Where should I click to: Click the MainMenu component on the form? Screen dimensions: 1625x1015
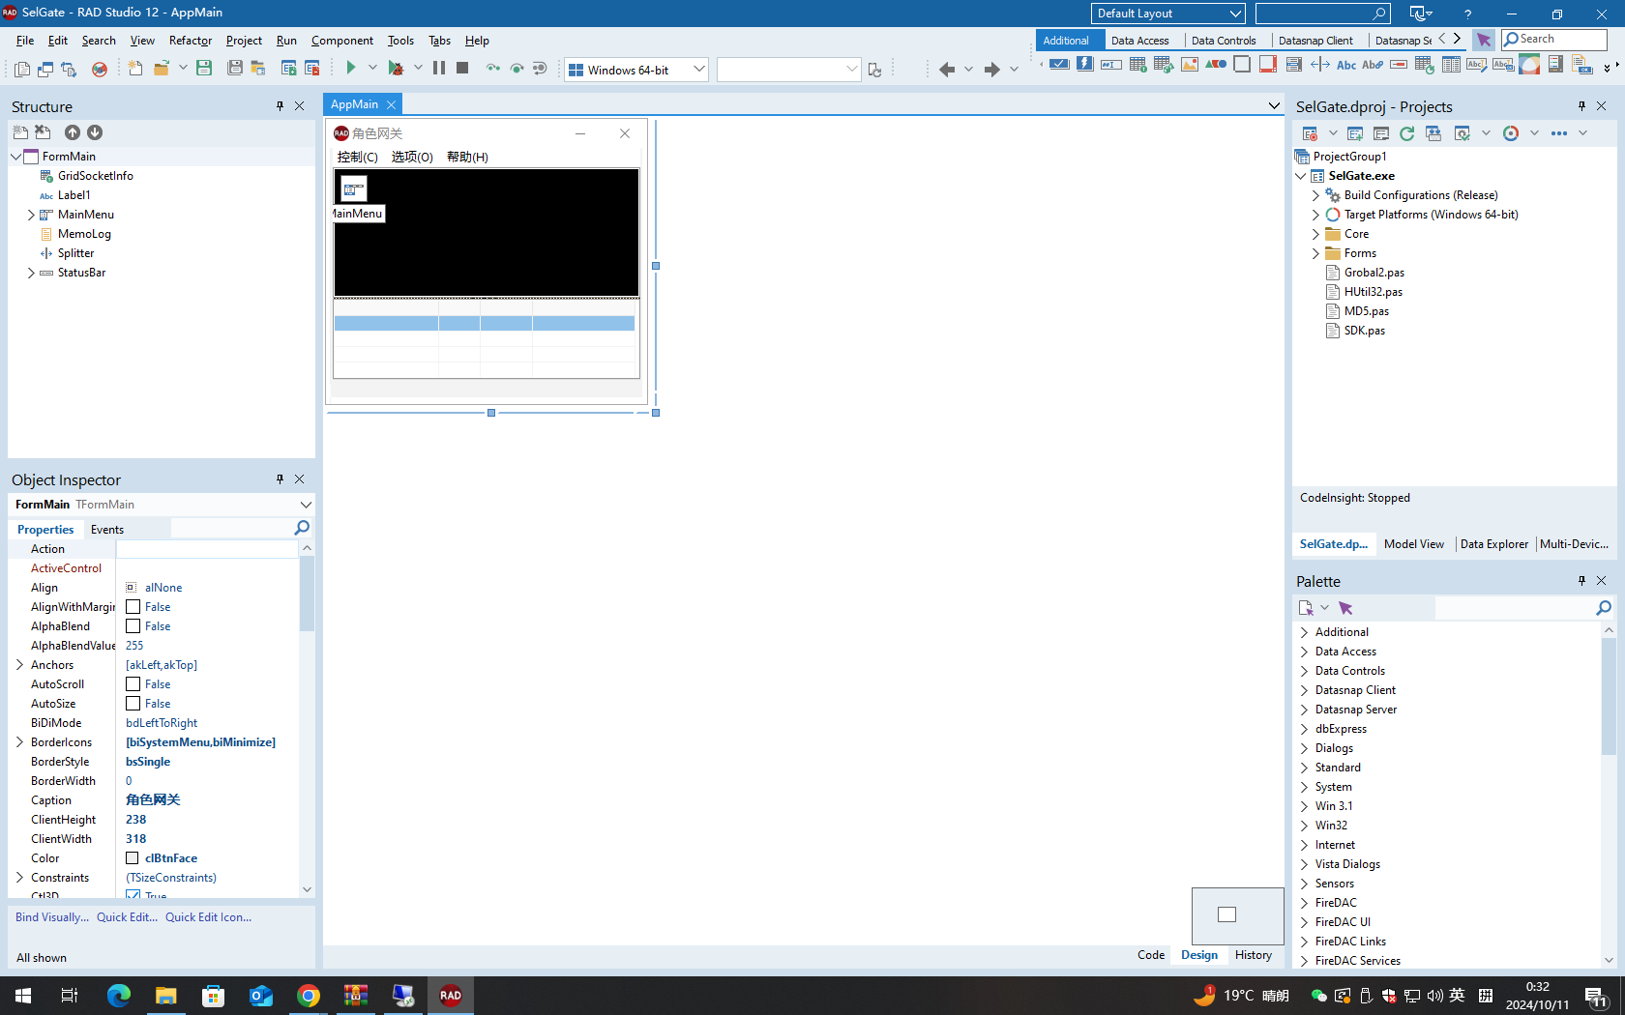tap(354, 189)
